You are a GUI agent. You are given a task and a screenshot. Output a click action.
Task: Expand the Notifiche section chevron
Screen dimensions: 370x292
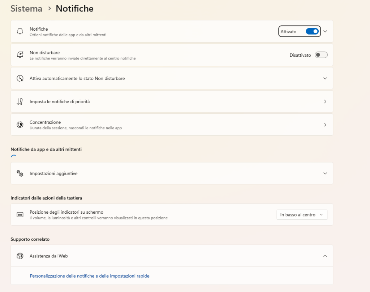(x=325, y=31)
